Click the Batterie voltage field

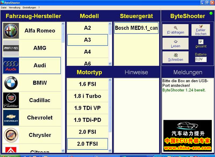coord(201,59)
